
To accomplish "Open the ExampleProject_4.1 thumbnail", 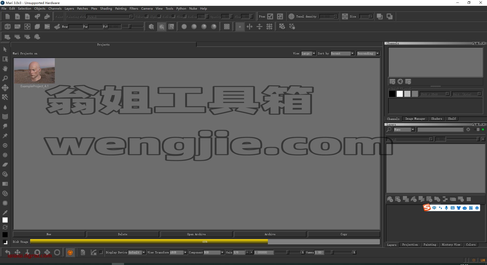I will coord(34,71).
